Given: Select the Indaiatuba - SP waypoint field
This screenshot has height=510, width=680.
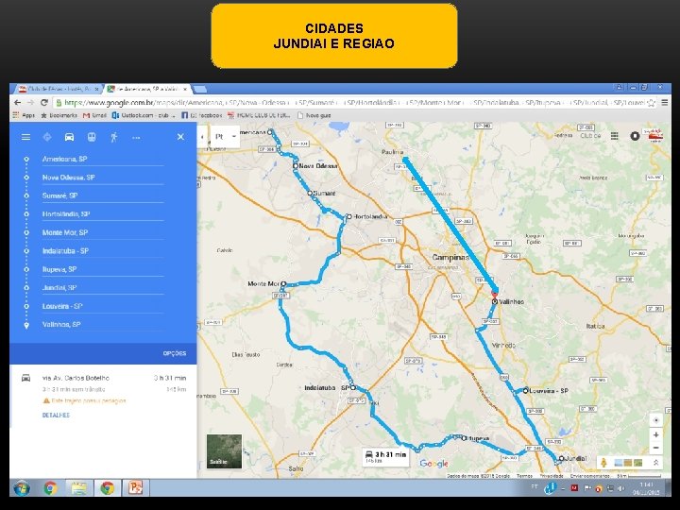Looking at the screenshot, I should pyautogui.click(x=103, y=250).
